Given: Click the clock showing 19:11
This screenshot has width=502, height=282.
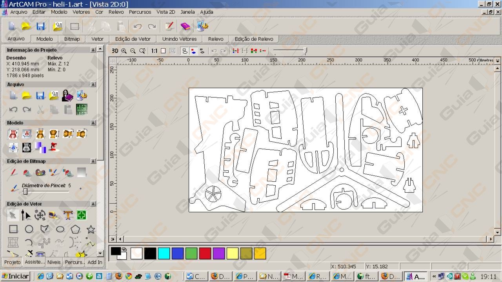Looking at the screenshot, I should [x=488, y=276].
